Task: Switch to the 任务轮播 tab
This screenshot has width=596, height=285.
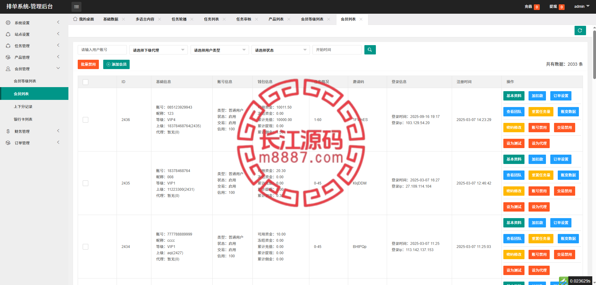Action: (x=179, y=19)
